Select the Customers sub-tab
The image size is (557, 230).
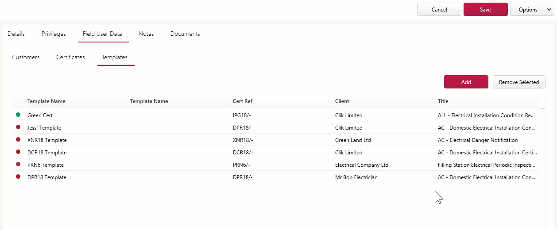[26, 57]
